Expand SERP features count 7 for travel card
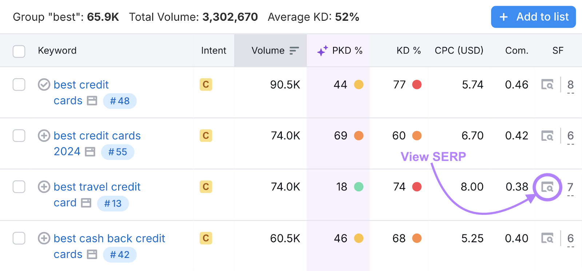This screenshot has width=582, height=271. pos(570,187)
